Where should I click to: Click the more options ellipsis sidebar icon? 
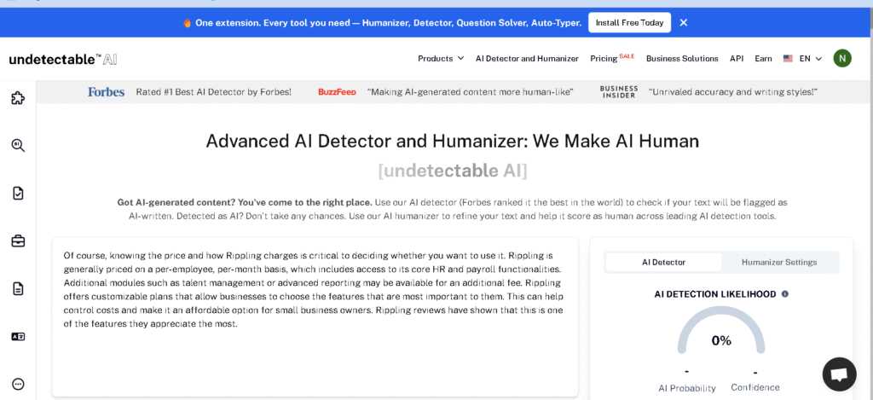tap(18, 384)
